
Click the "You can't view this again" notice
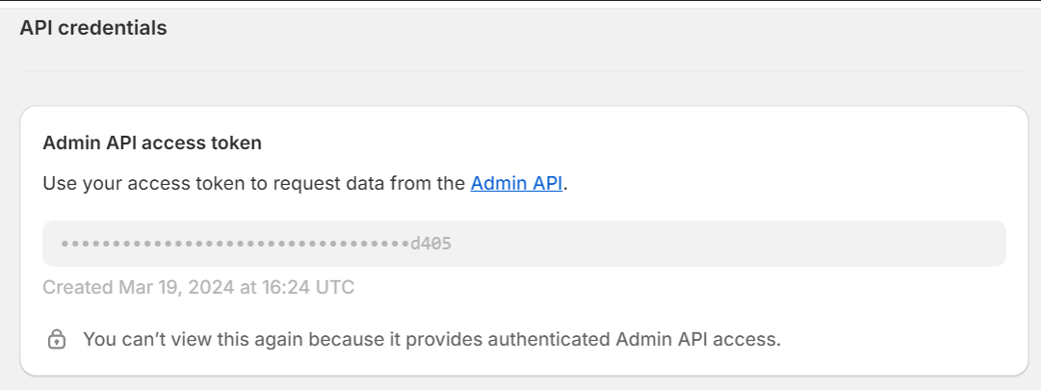tap(431, 340)
